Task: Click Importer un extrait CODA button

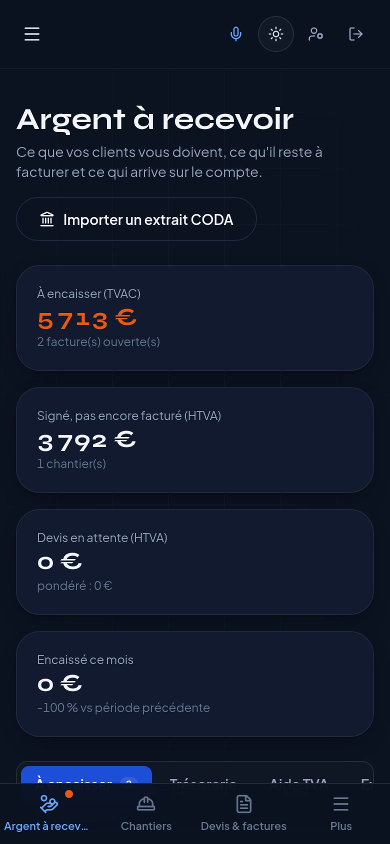Action: coord(136,219)
